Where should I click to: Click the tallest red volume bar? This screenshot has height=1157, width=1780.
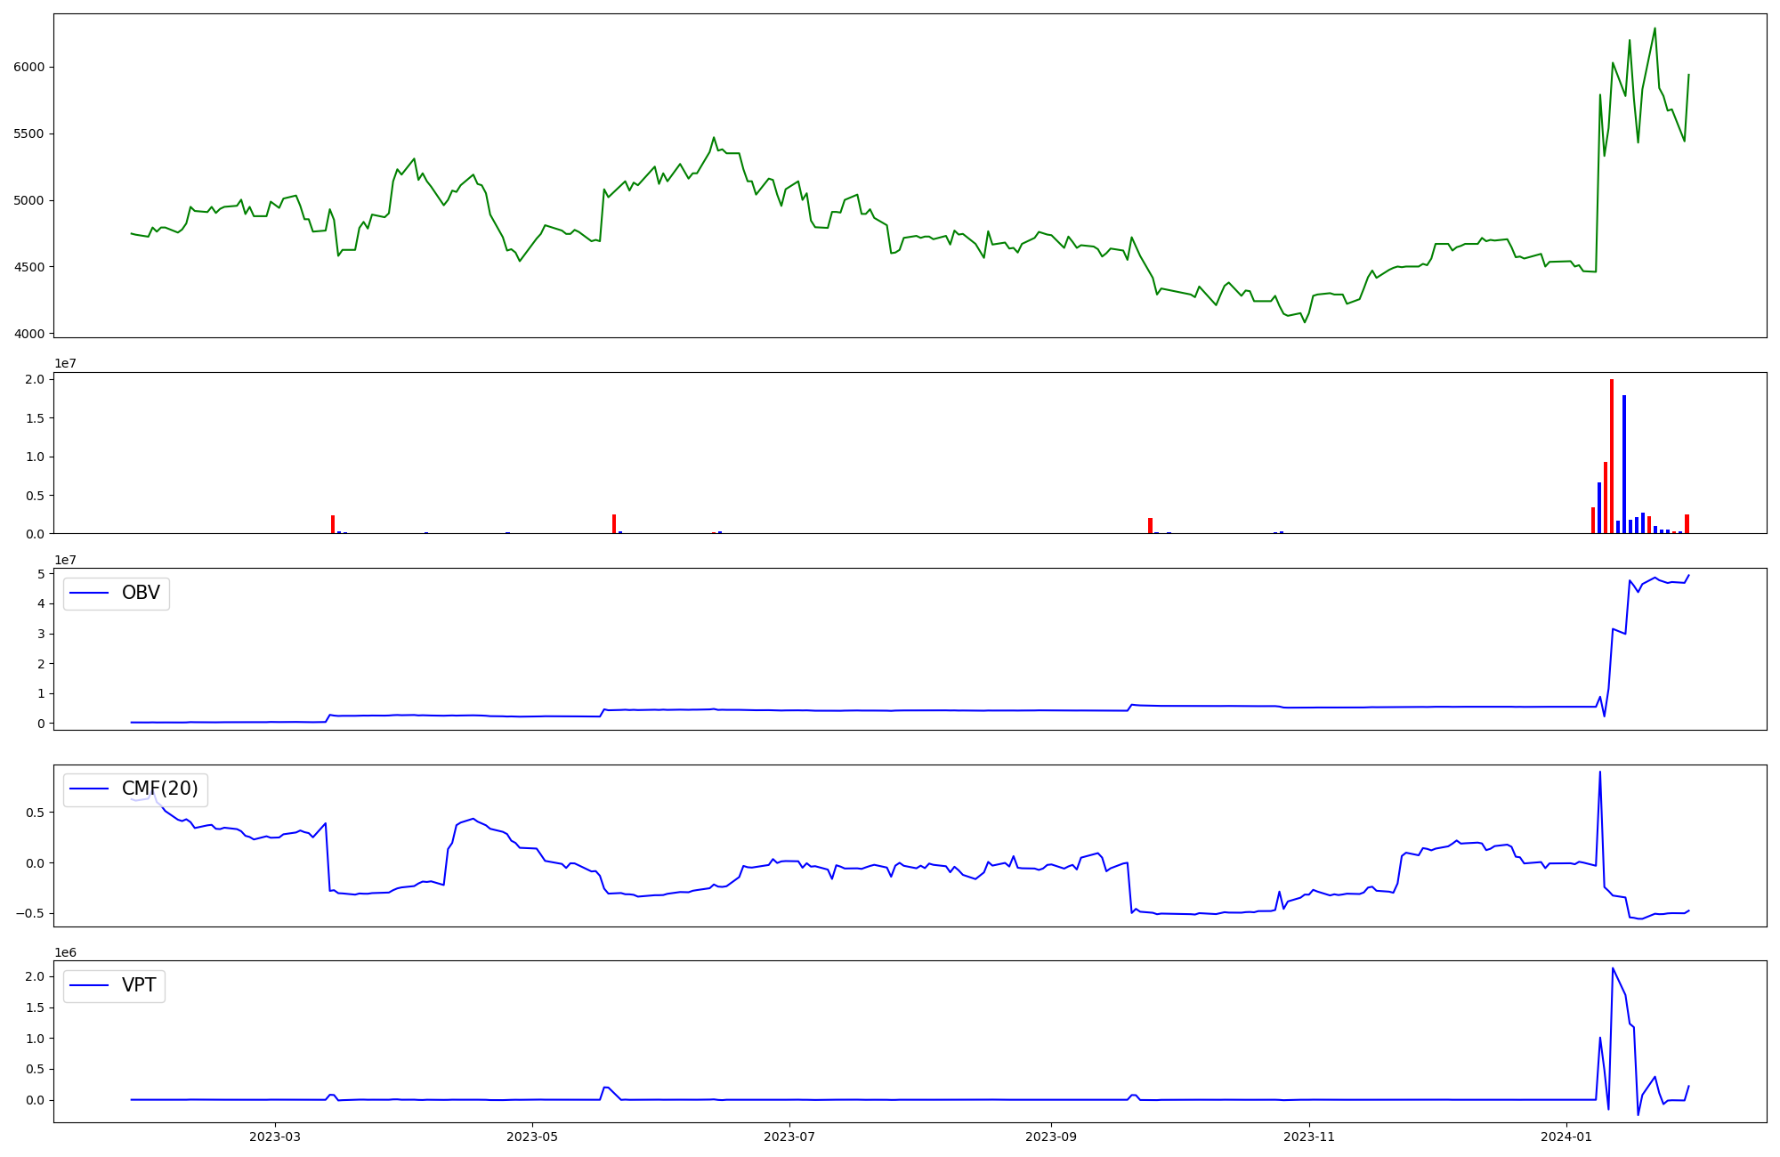click(1612, 456)
